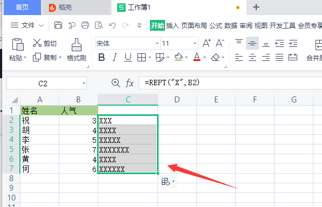Open Insert Function fx dialog

129,84
